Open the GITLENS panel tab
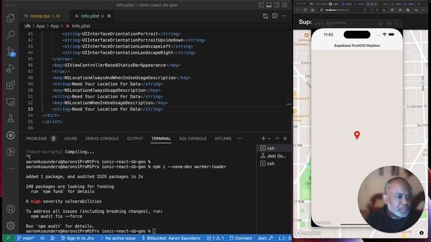Viewport: 431px width, 242px height. (x=223, y=138)
